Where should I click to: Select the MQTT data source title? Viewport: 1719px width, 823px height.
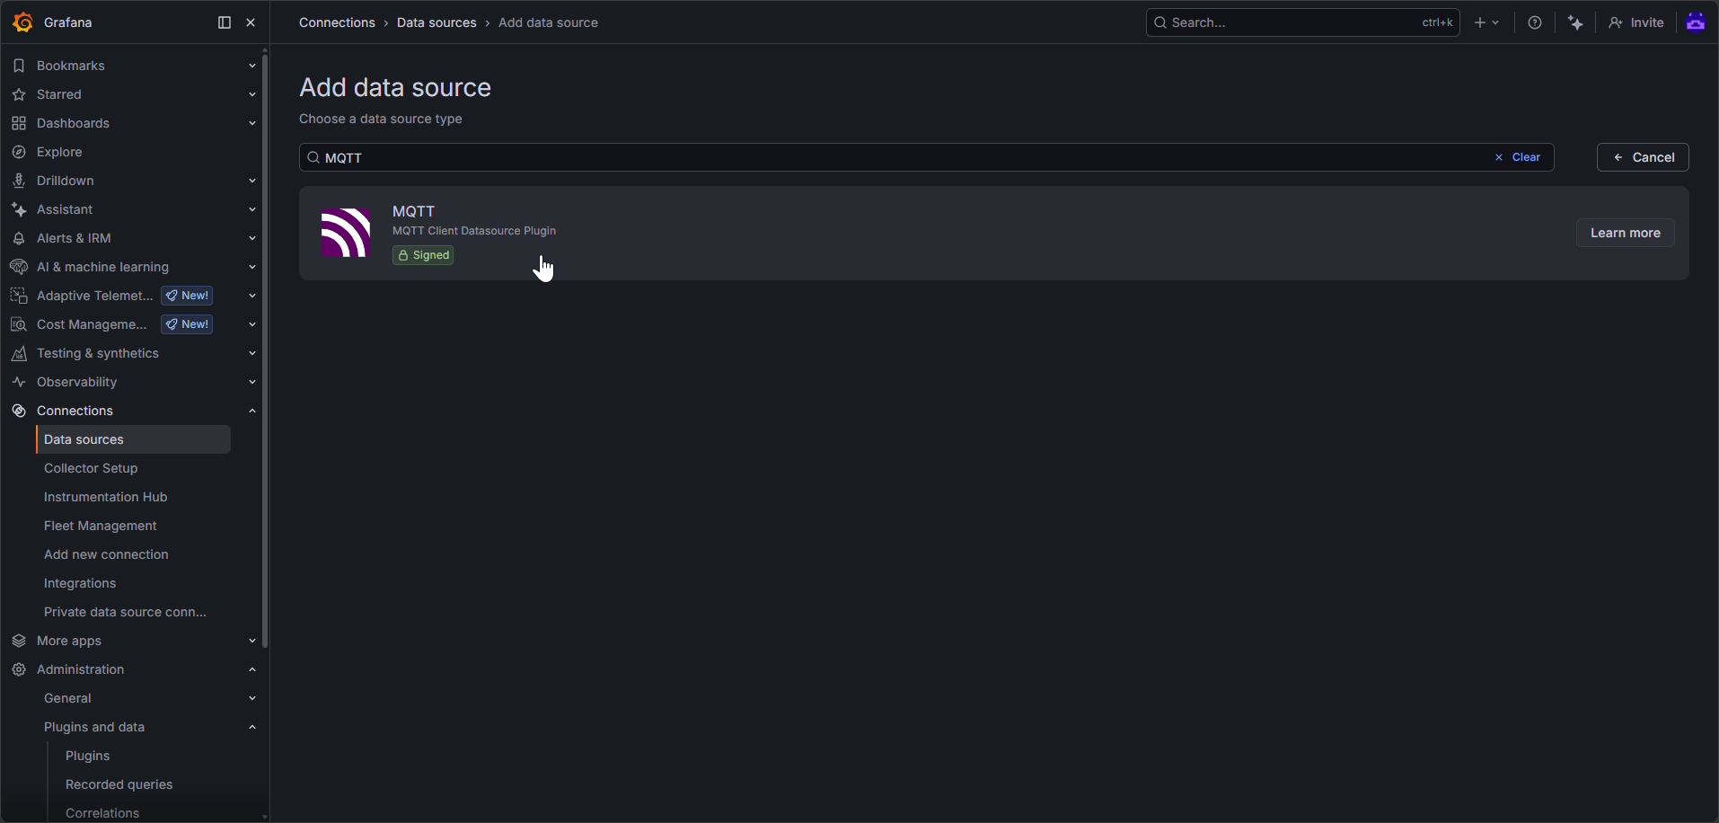tap(413, 211)
